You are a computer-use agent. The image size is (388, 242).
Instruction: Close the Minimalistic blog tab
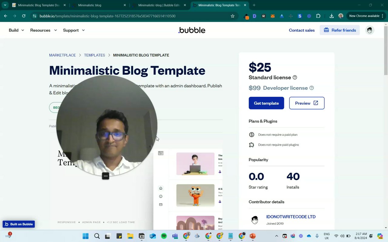point(125,5)
